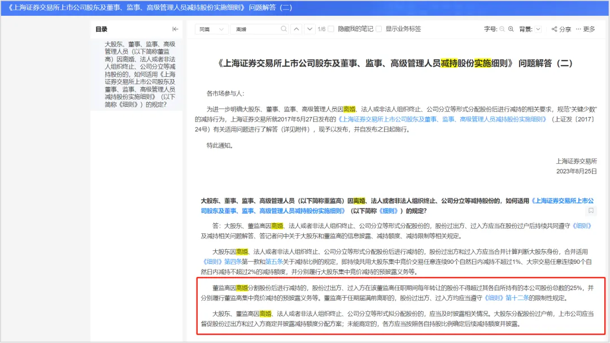This screenshot has width=610, height=343.
Task: Click the 分享 share button
Action: (x=561, y=29)
